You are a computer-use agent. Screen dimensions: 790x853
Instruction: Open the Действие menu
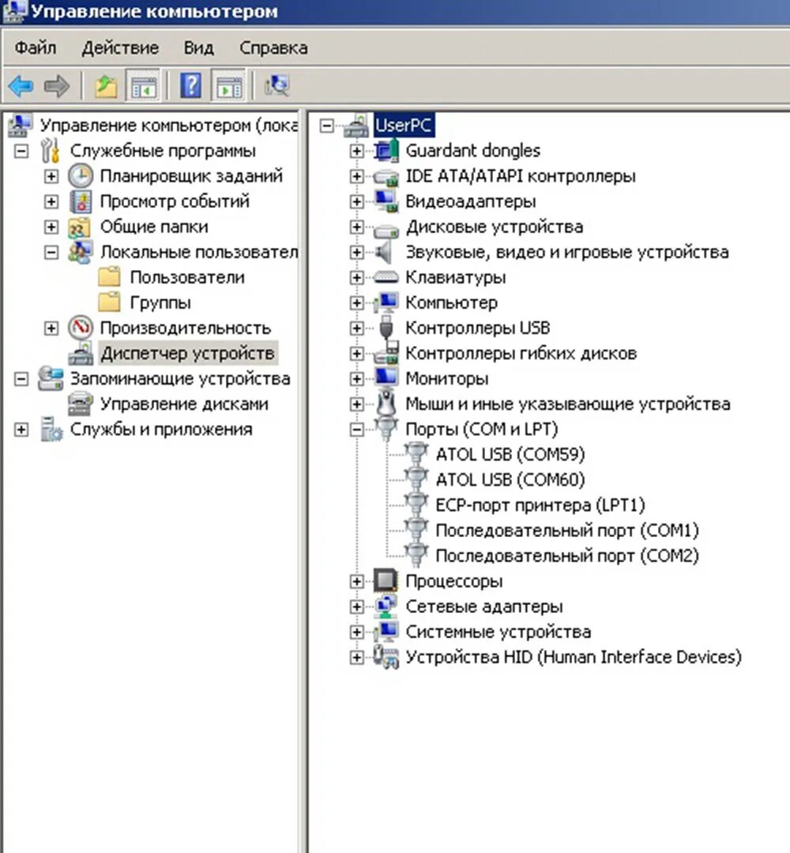coord(120,48)
